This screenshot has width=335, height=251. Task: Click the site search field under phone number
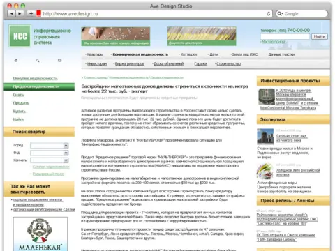pyautogui.click(x=285, y=36)
